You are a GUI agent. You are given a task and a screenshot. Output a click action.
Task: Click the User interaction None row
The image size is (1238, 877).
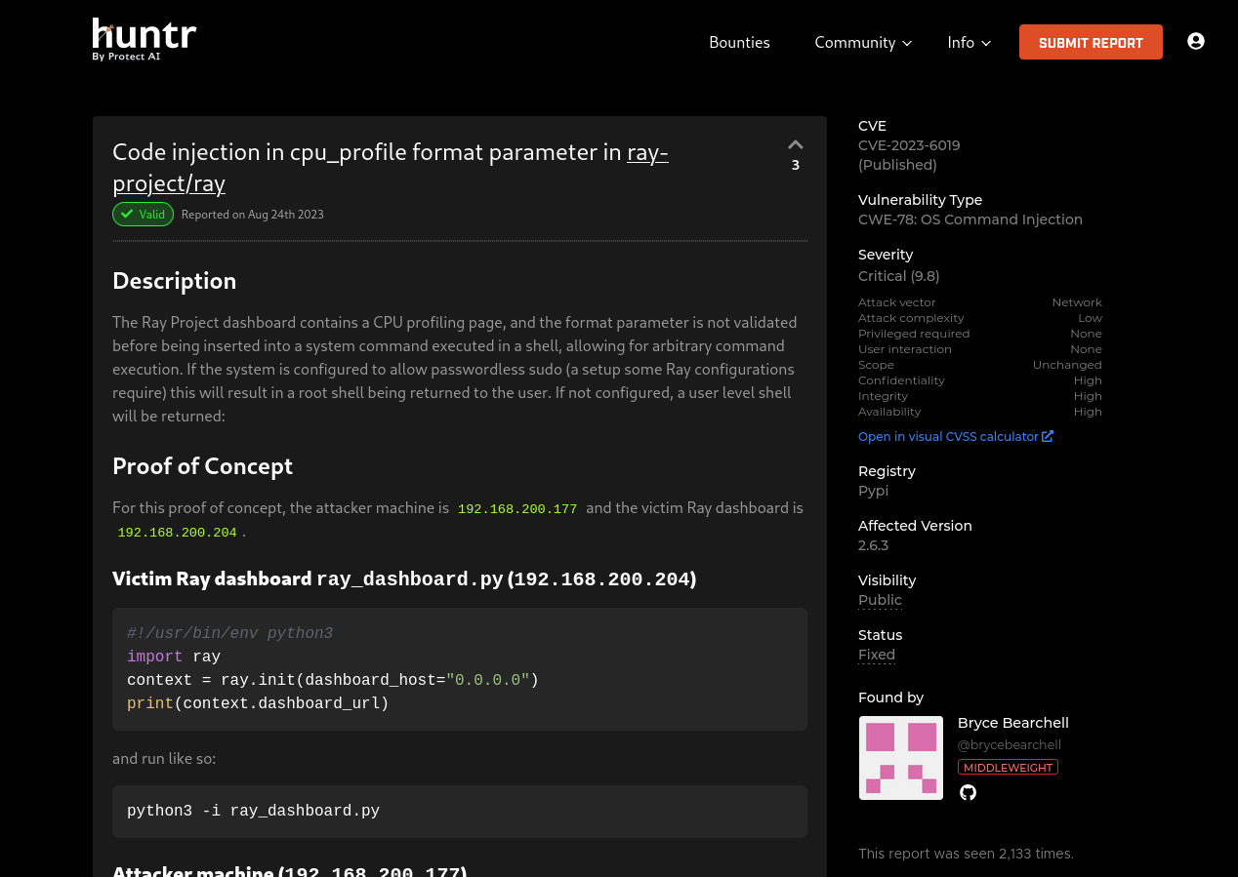click(980, 349)
